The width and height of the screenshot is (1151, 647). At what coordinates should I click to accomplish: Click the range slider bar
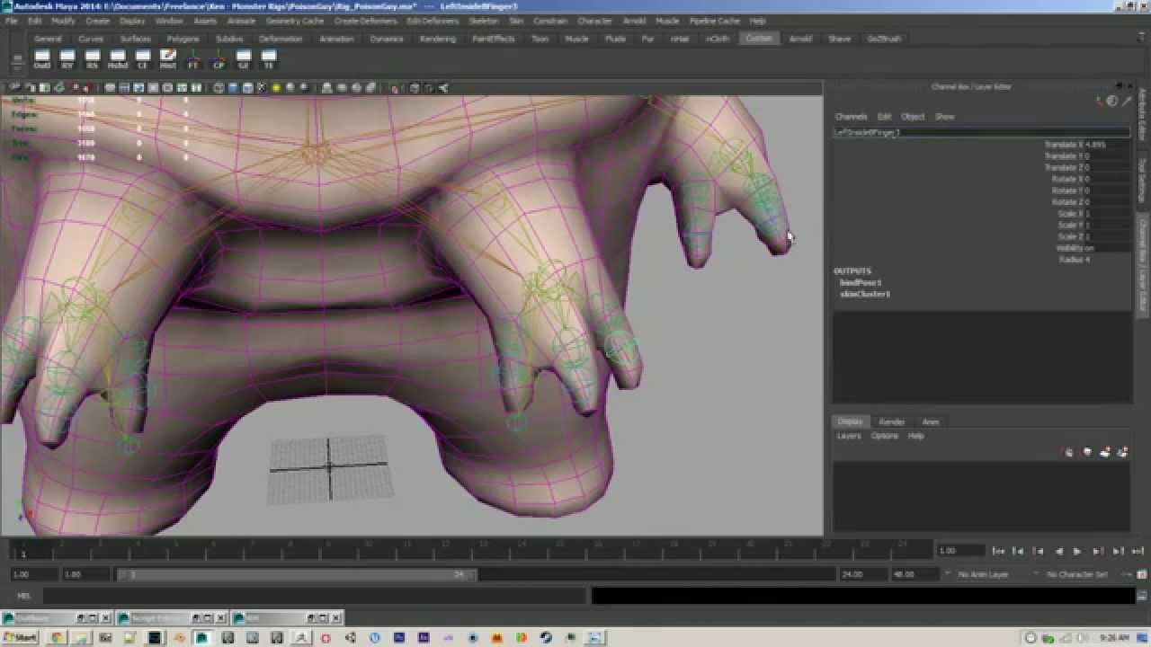click(297, 574)
